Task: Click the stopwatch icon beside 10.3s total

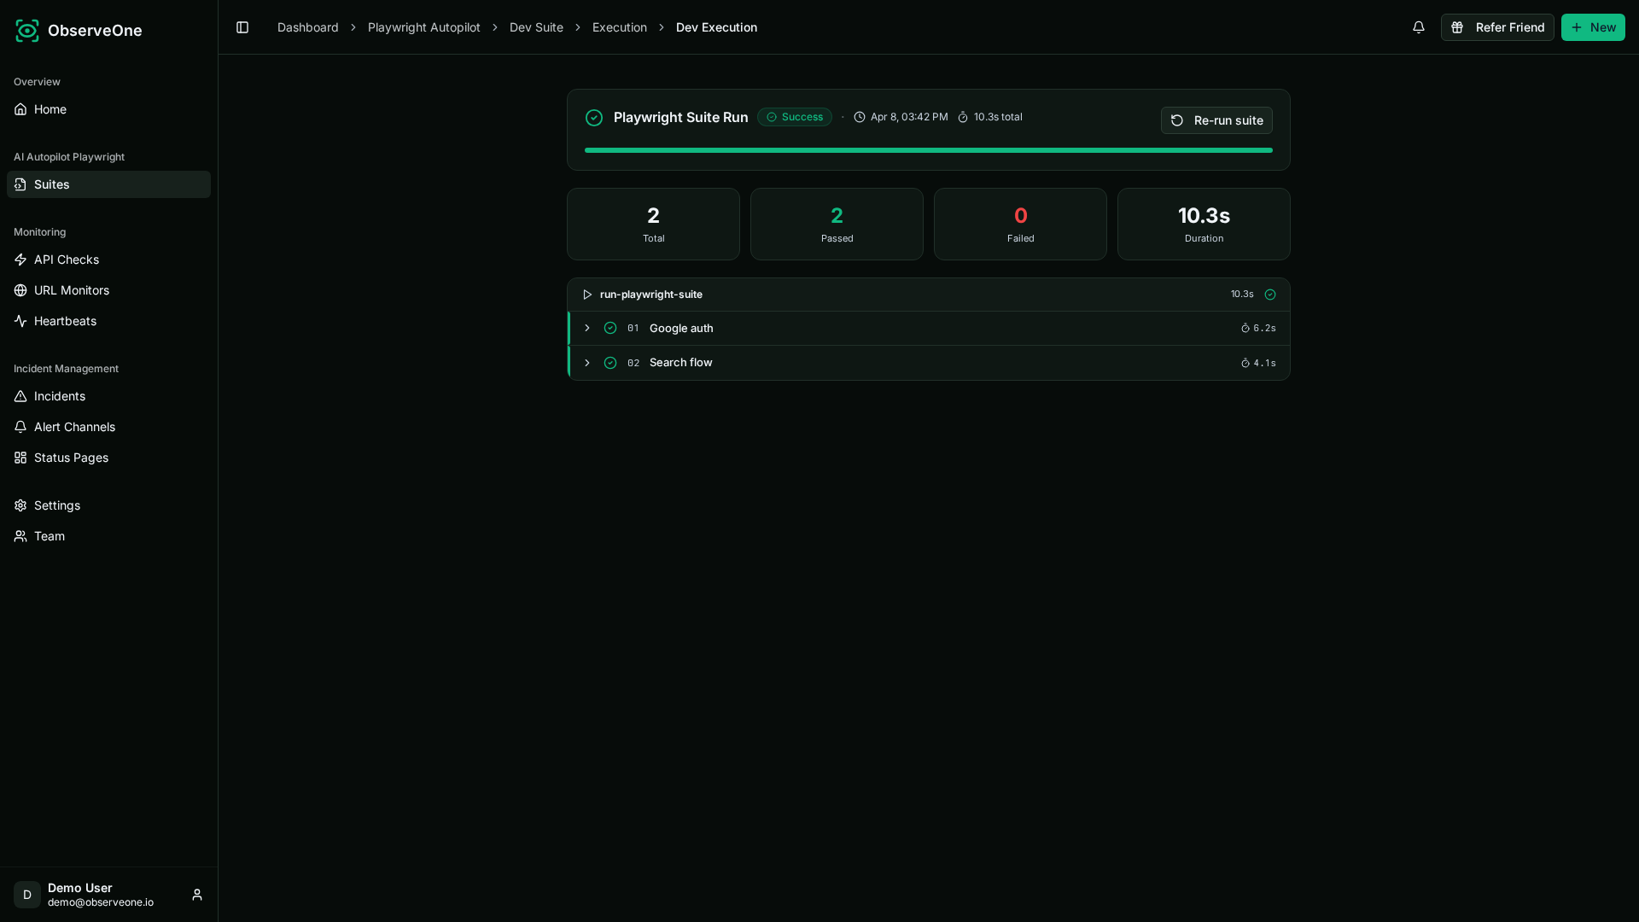Action: point(963,117)
